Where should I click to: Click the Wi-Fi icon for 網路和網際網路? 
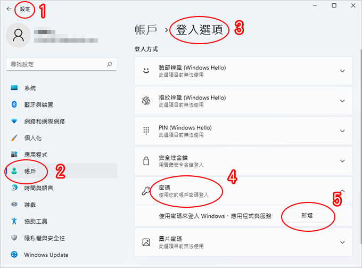tap(14, 121)
